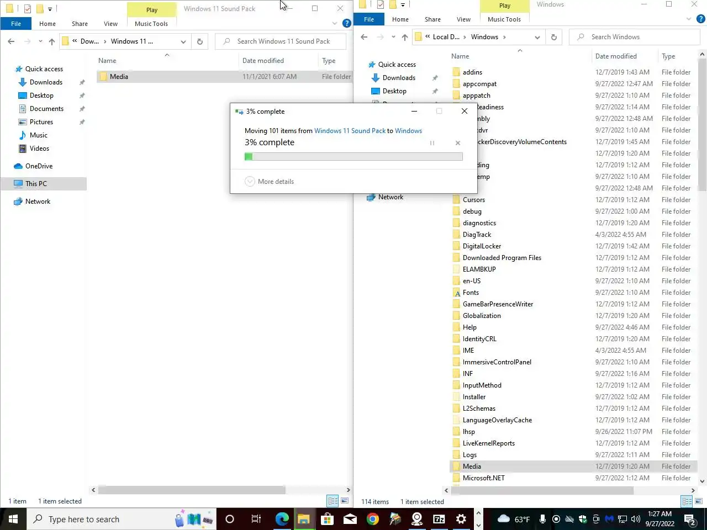Open the address history dropdown in the Windows window
The image size is (707, 530).
(537, 37)
